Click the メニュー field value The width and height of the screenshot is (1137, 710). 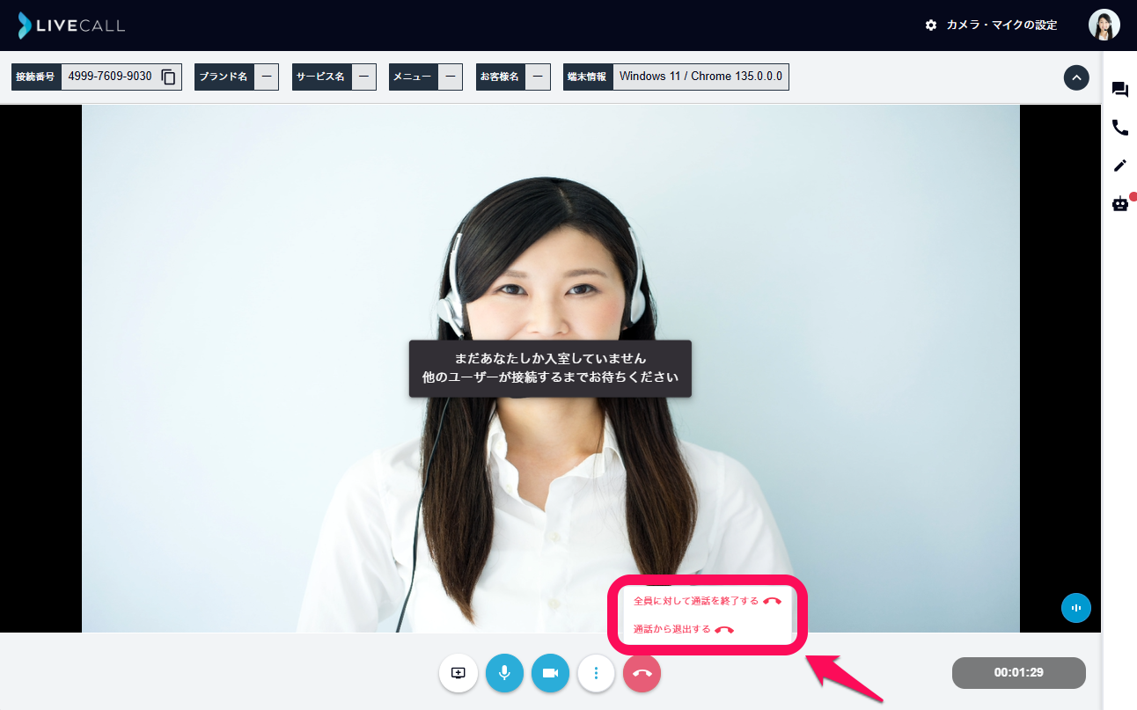pyautogui.click(x=451, y=77)
